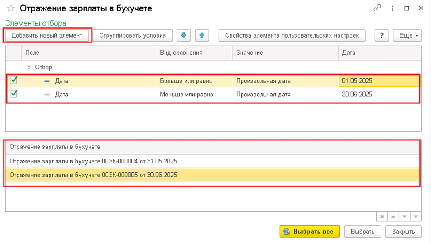
Task: Click the copy link icon in title bar
Action: point(377,8)
